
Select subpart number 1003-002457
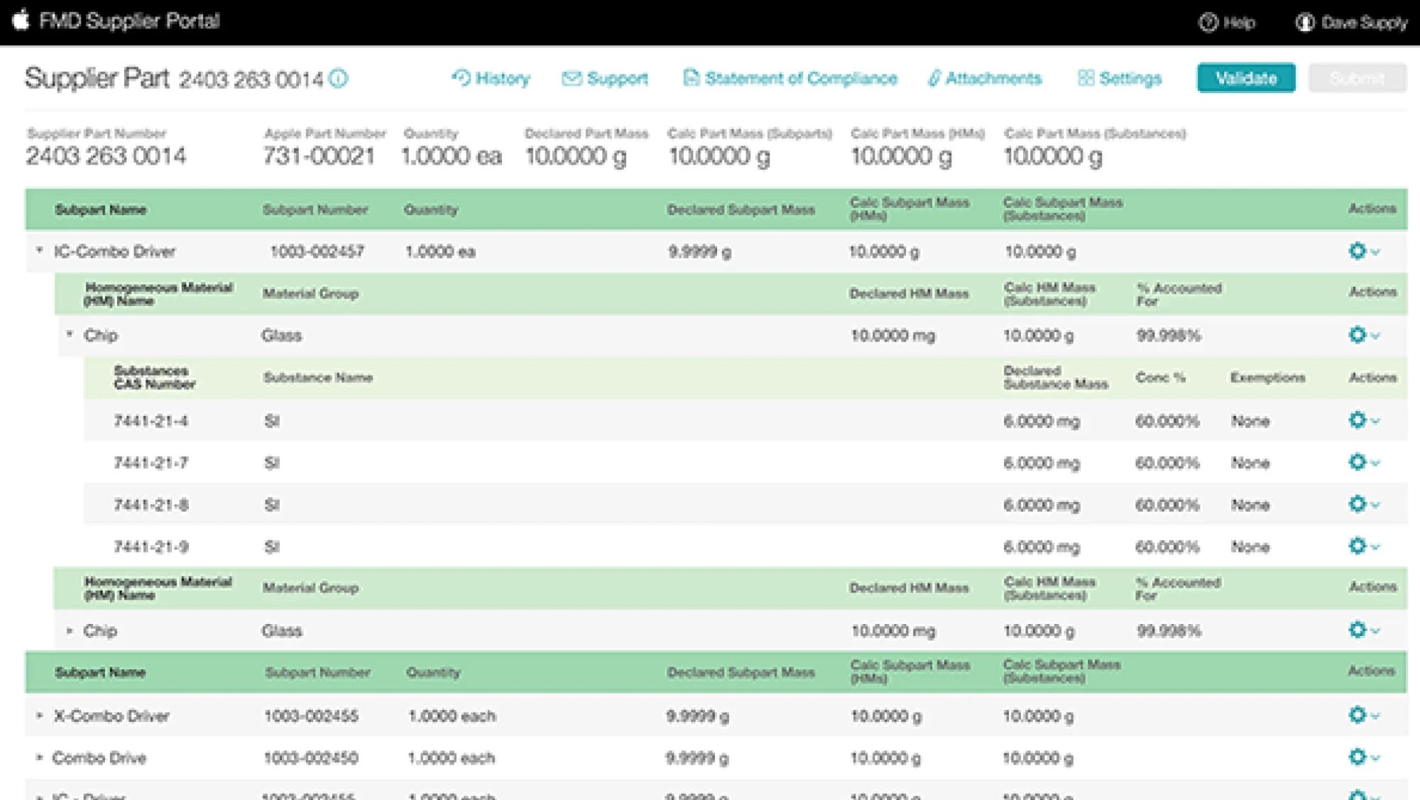click(317, 251)
